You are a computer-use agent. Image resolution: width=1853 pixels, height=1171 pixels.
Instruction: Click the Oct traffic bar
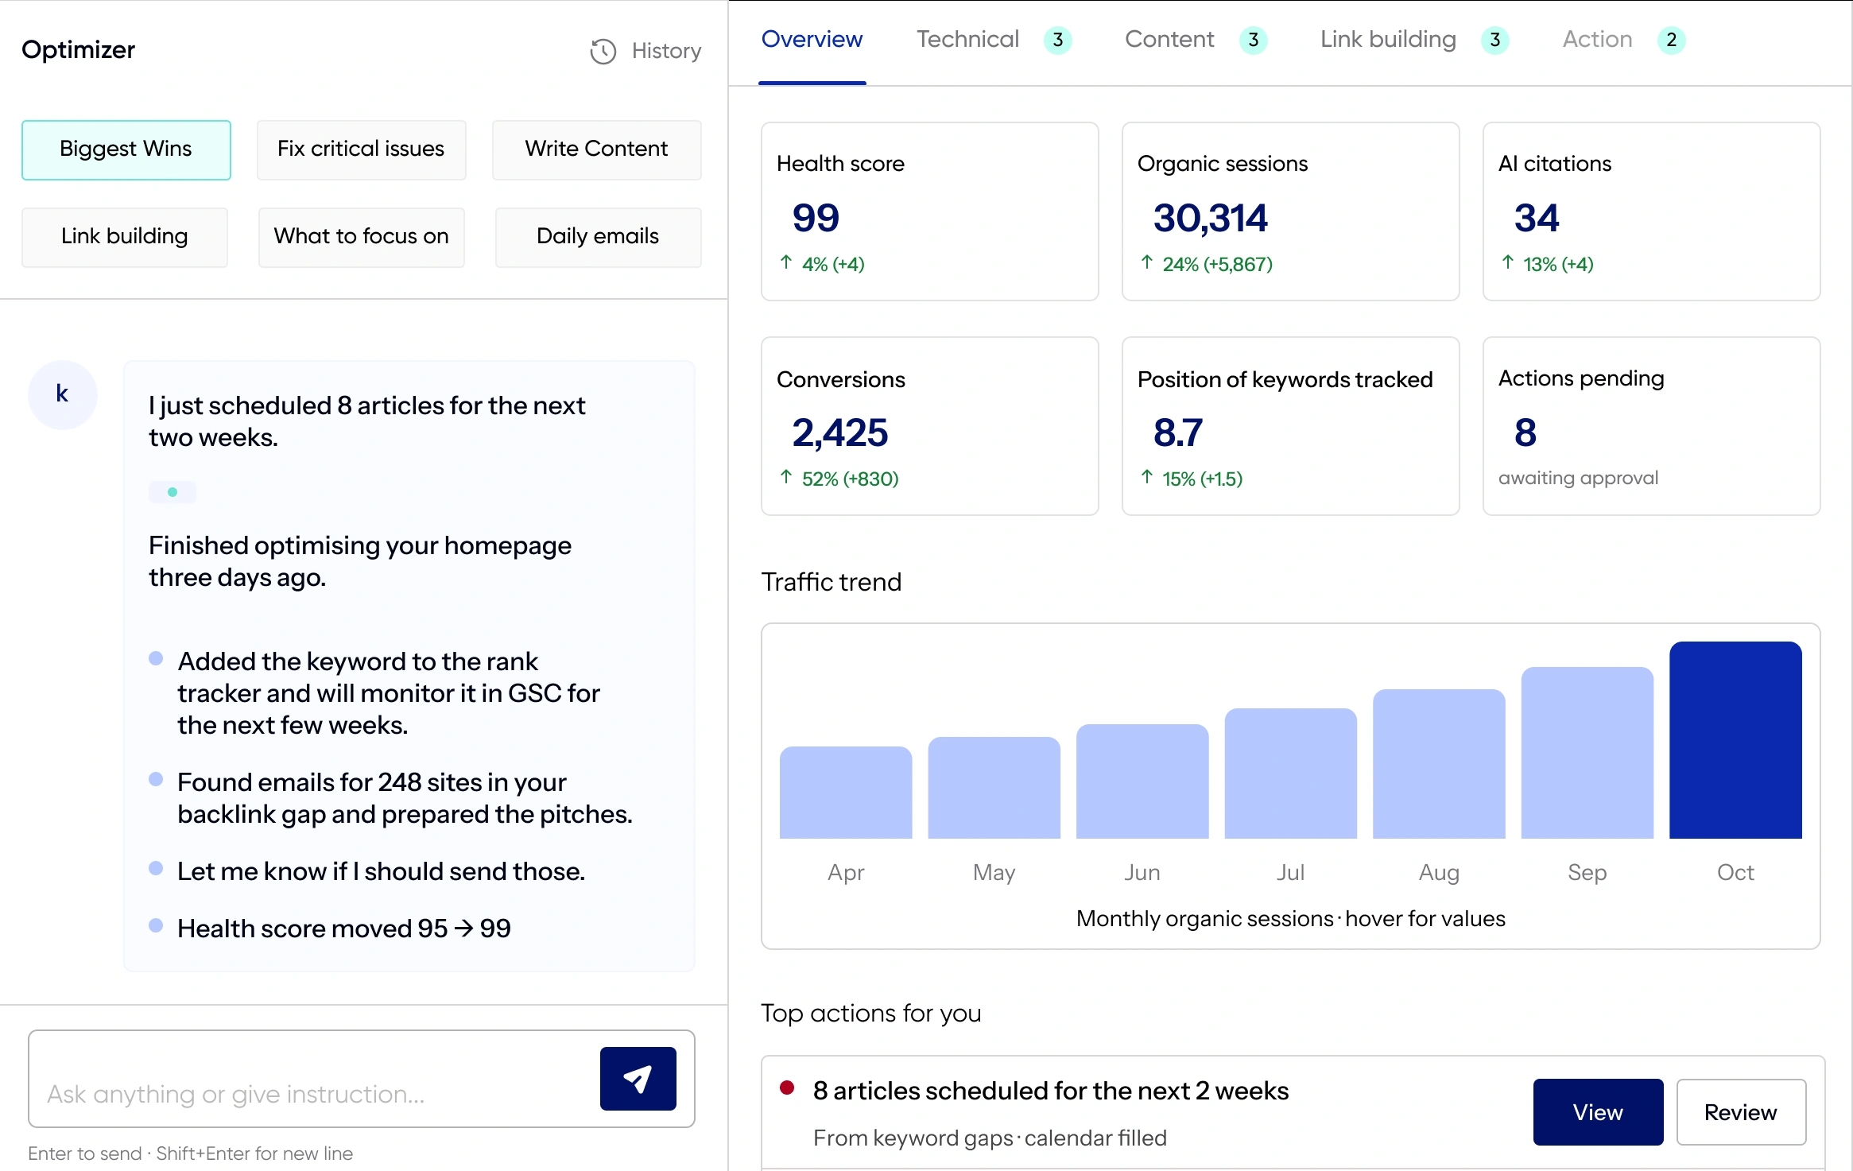point(1735,740)
